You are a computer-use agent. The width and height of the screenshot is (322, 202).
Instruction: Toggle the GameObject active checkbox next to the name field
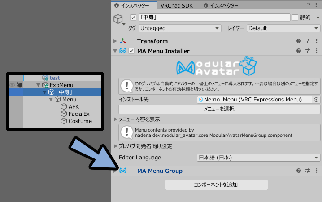pos(133,18)
